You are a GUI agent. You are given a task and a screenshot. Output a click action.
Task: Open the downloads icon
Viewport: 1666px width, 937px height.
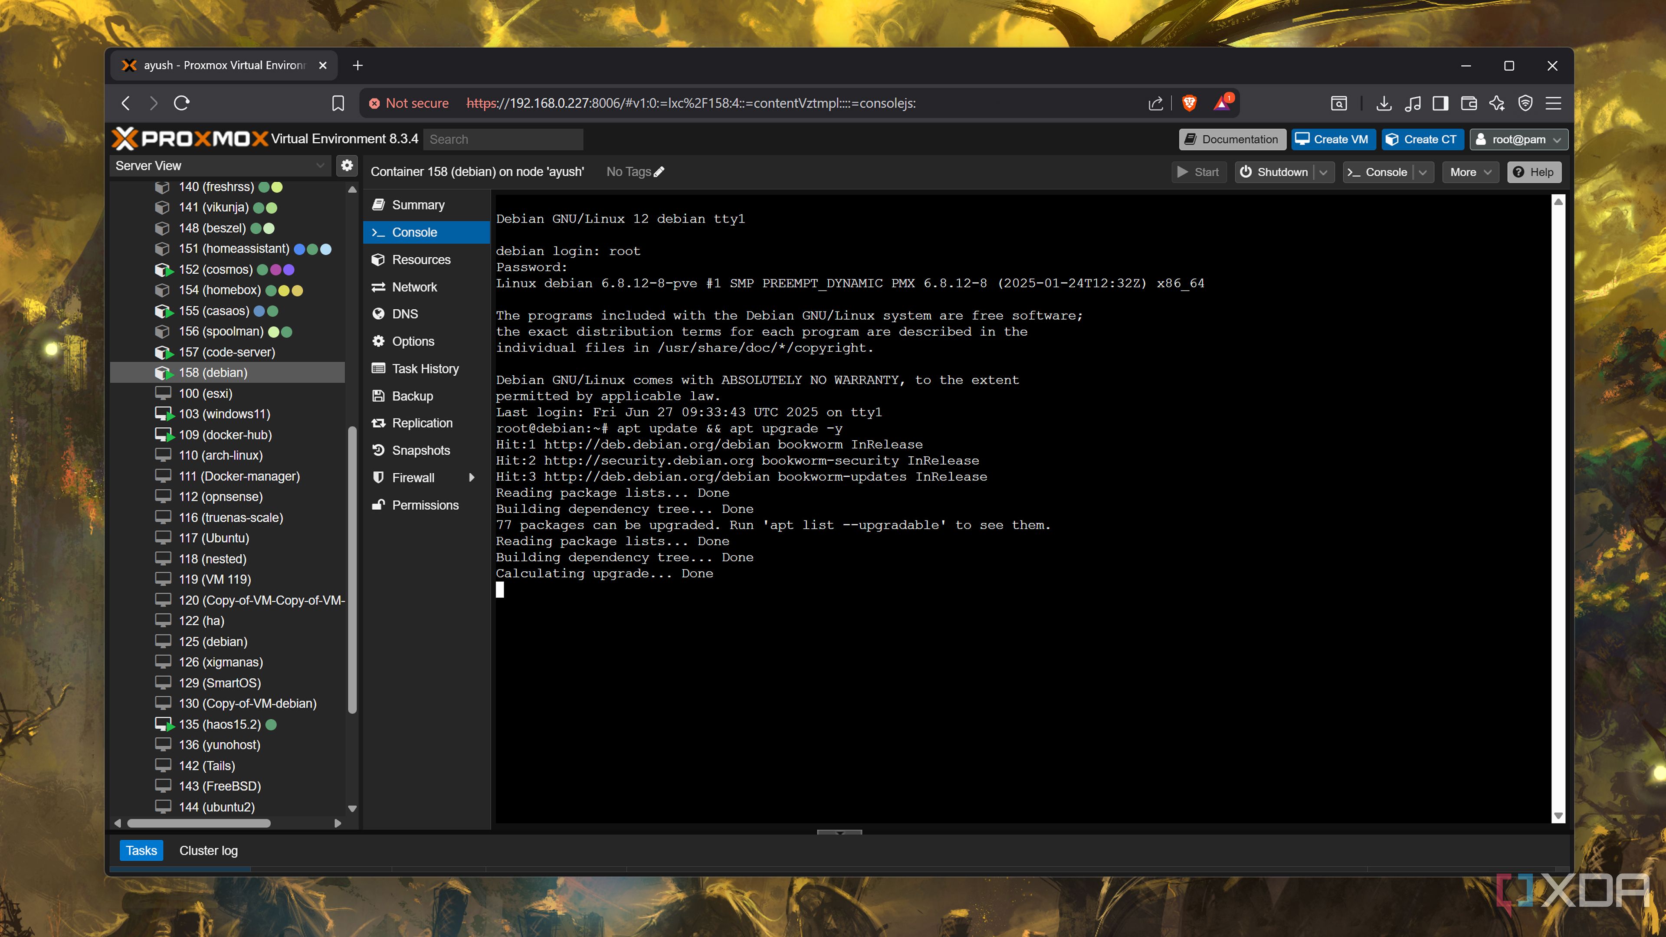[x=1384, y=104]
